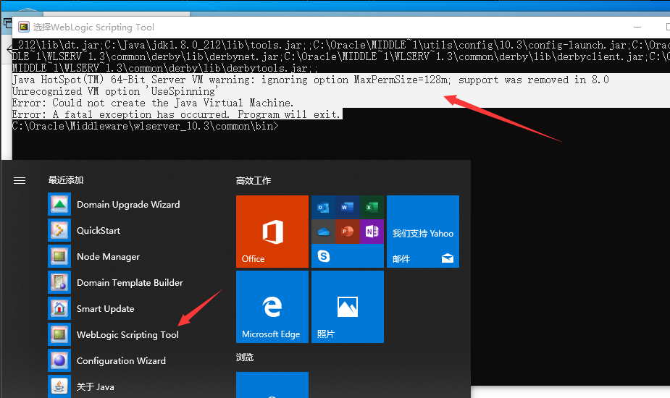Screen dimensions: 670x398
Task: Click the console window title bar icon
Action: coord(24,27)
